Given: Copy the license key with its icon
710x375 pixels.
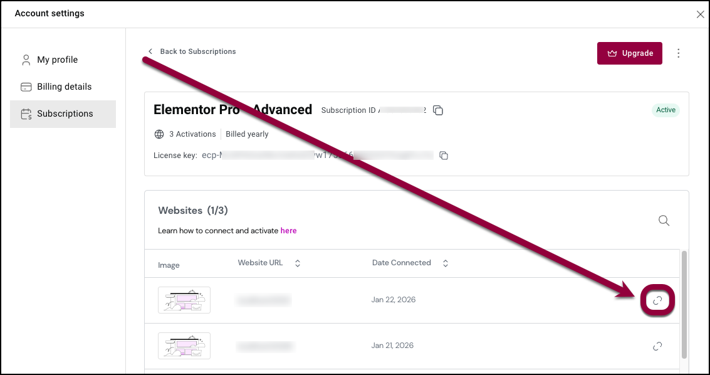Looking at the screenshot, I should coord(444,155).
